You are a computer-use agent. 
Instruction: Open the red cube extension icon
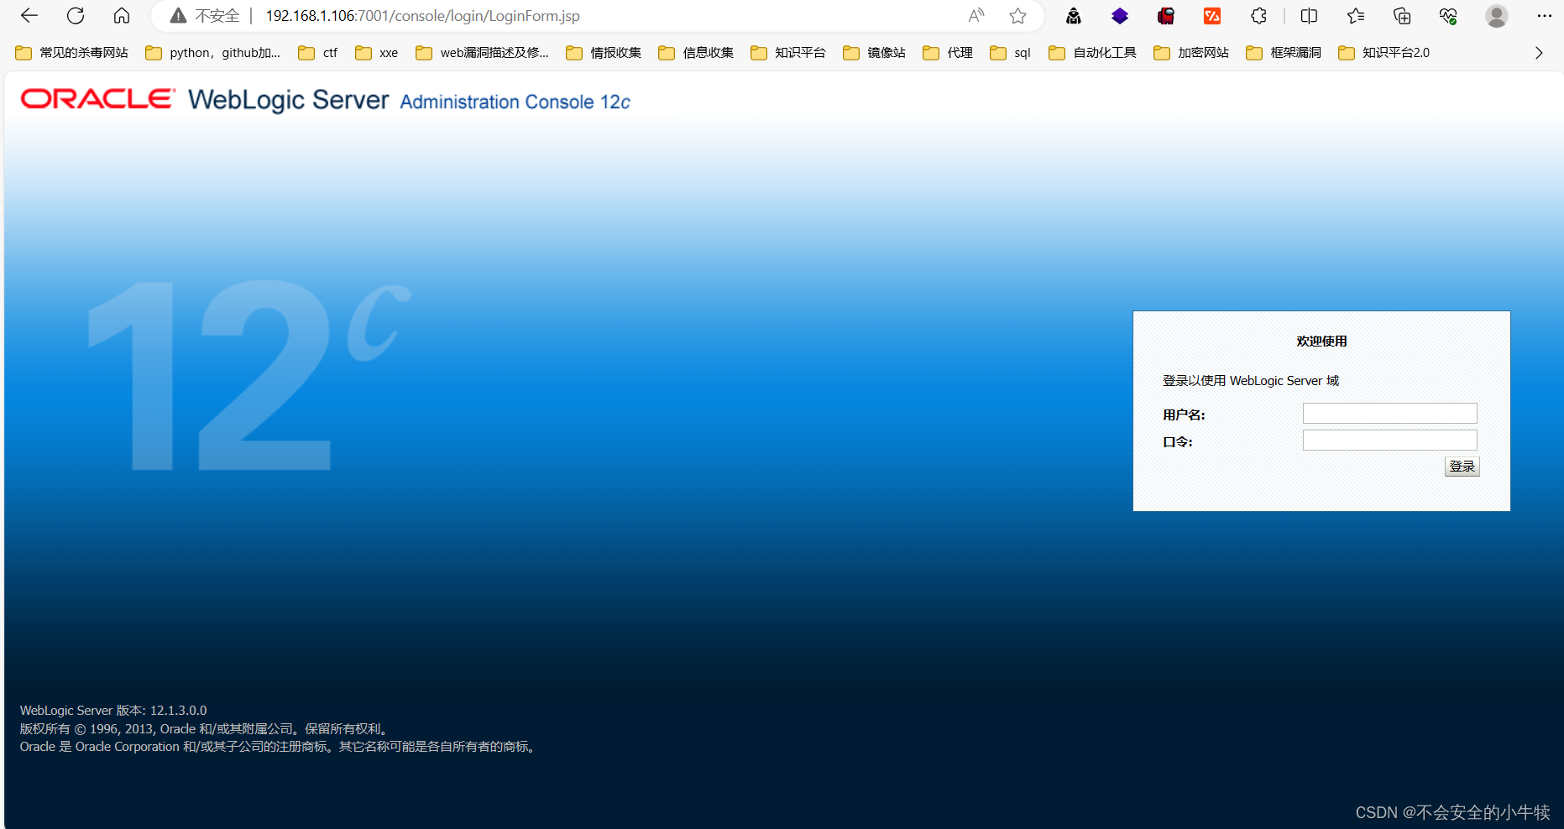tap(1166, 16)
